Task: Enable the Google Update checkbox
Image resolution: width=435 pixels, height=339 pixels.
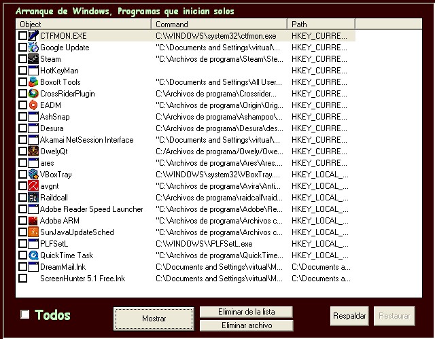Action: (x=22, y=48)
